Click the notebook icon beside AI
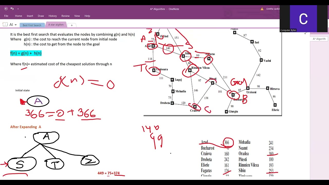This screenshot has height=185, width=329. (x=5, y=25)
